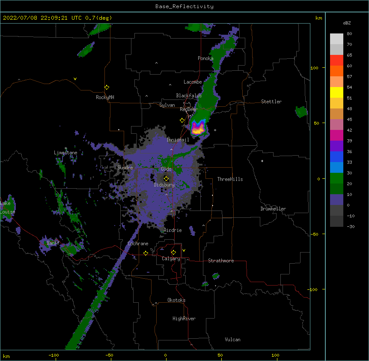The height and width of the screenshot is (361, 369).
Task: Click the intense storm cell core near Innisfail
Action: tap(198, 129)
